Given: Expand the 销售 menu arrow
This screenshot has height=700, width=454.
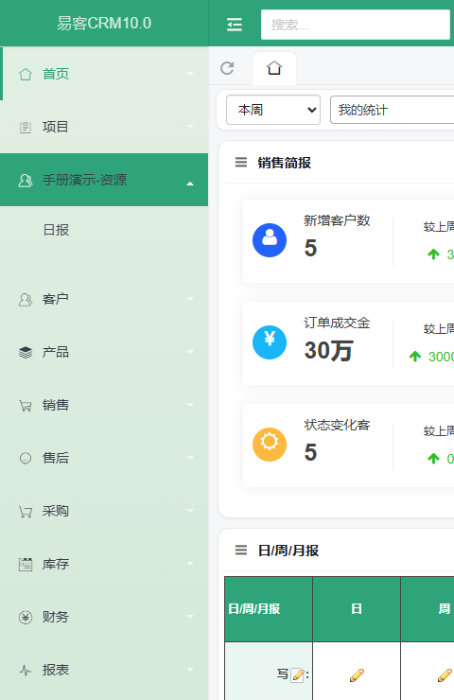Looking at the screenshot, I should tap(190, 406).
